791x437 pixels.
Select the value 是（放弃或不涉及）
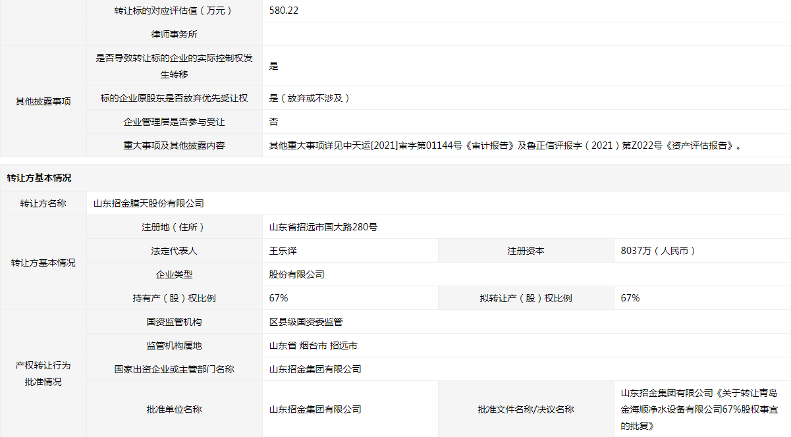tap(310, 98)
